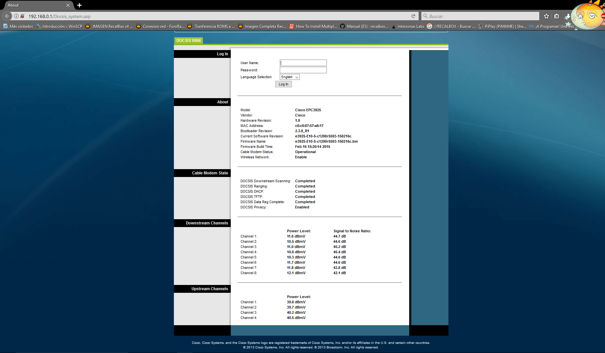Screen dimensions: 605x353
Task: Click the Buscar search box
Action: 480,16
